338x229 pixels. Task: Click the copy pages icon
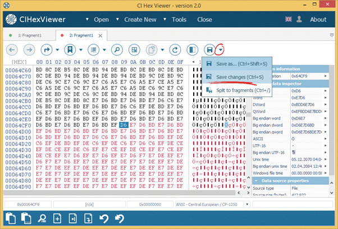pos(152,50)
